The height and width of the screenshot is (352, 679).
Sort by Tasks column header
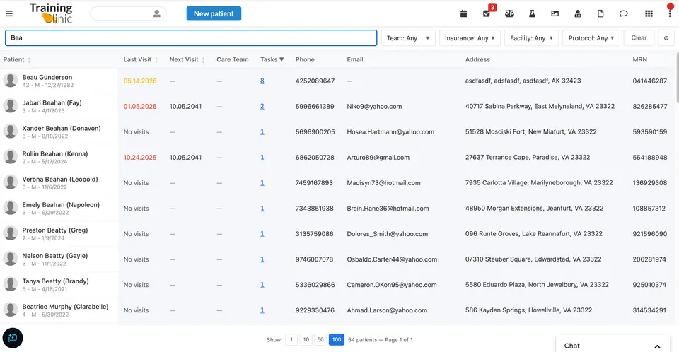(272, 60)
